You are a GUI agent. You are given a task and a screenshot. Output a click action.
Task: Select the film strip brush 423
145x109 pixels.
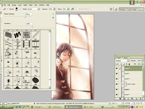(x=26, y=45)
